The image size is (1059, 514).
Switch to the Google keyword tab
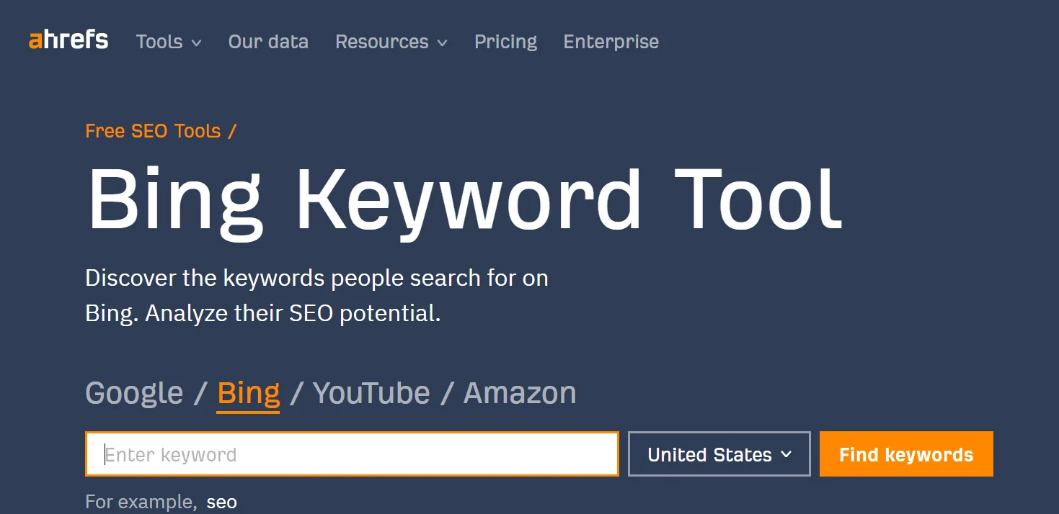134,393
